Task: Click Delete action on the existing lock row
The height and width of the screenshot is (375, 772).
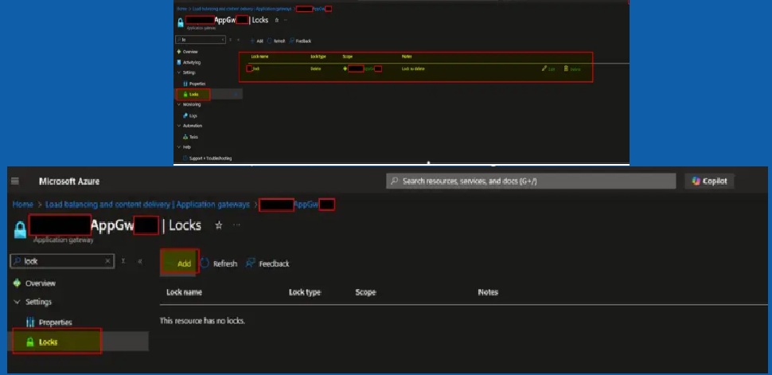Action: click(x=572, y=69)
